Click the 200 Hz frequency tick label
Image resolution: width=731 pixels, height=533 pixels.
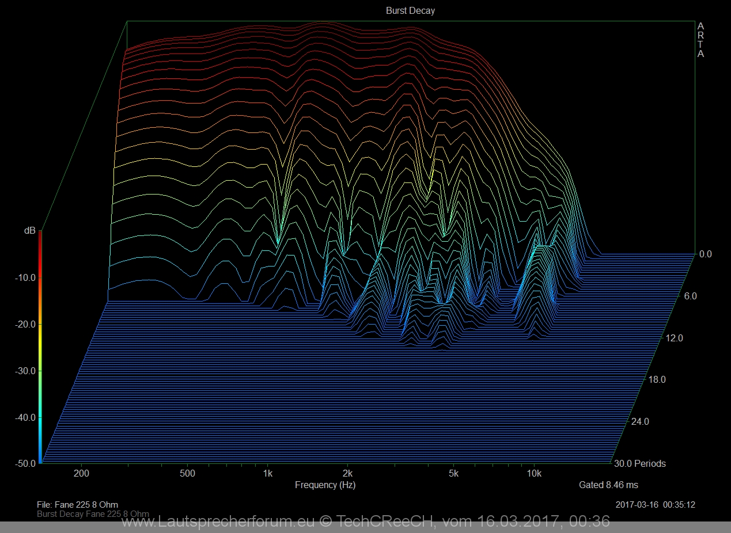click(81, 474)
